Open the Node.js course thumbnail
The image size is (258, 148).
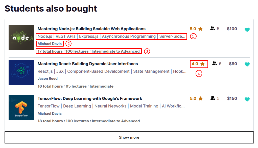pos(21,38)
